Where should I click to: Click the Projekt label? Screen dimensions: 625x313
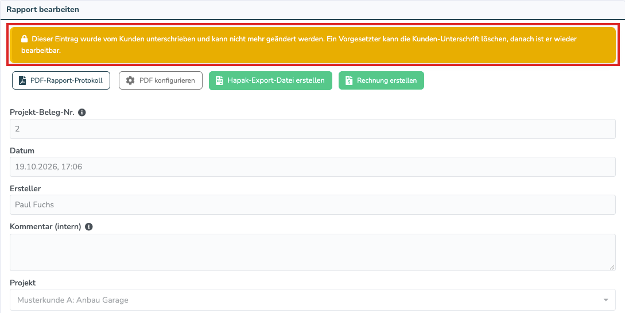[x=23, y=283]
